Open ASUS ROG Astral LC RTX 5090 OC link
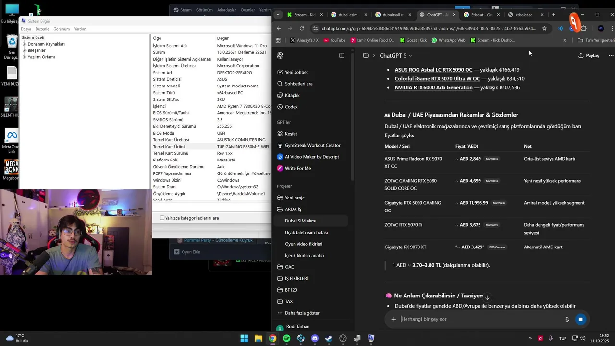 click(433, 70)
